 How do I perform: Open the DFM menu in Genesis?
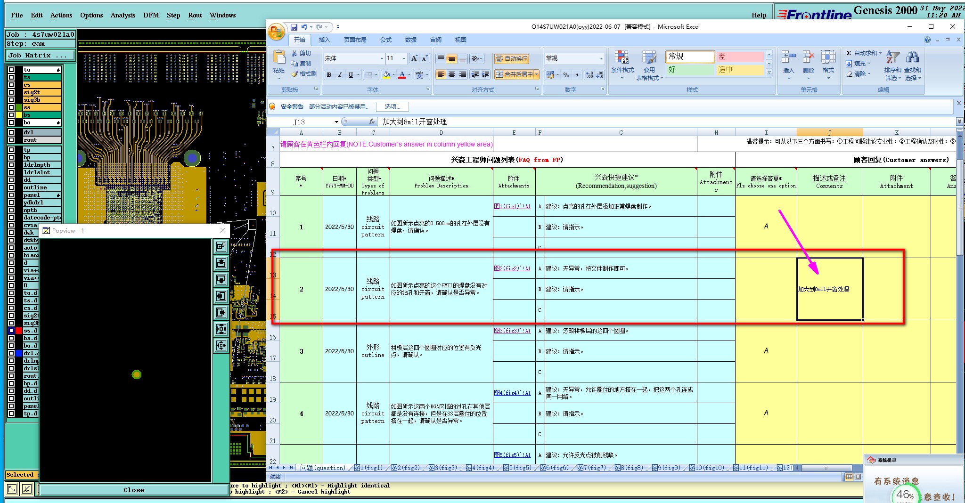tap(151, 15)
